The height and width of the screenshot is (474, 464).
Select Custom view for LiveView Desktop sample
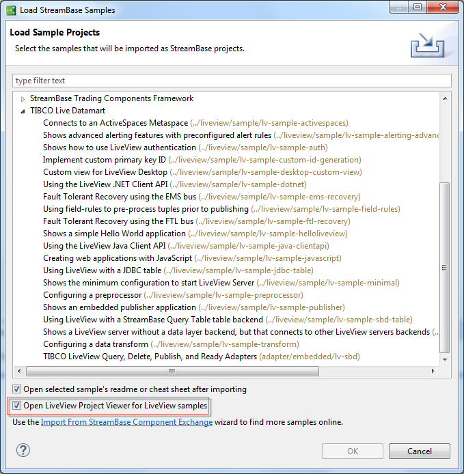click(x=202, y=172)
